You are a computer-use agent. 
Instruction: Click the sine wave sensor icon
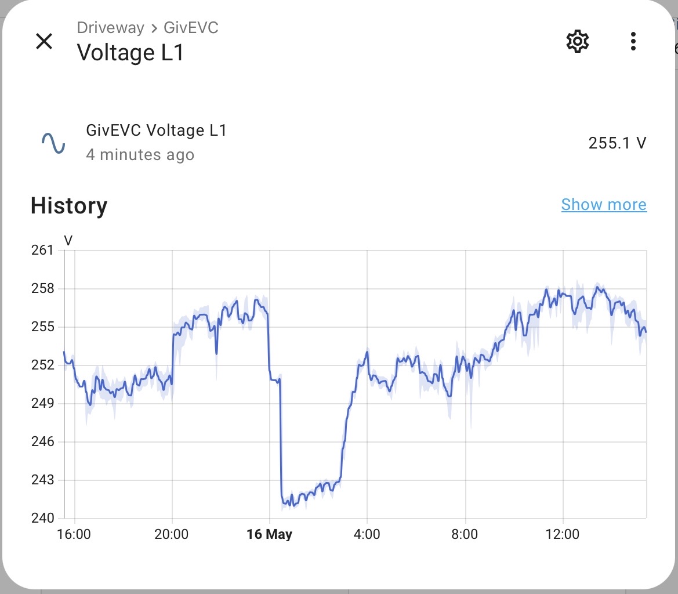53,143
